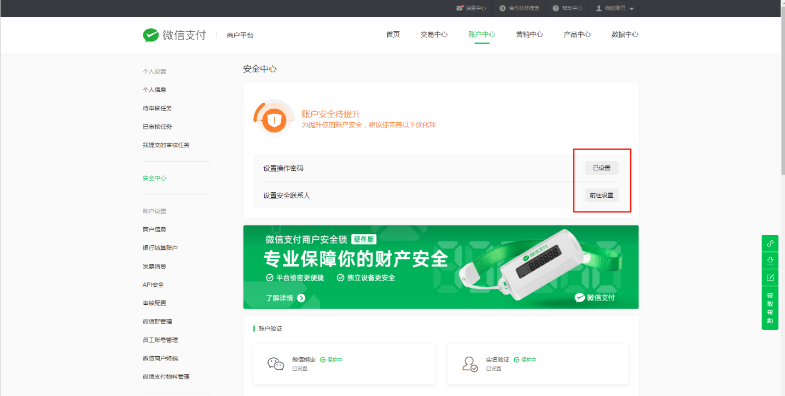Viewport: 785px width, 396px height.
Task: Select the 账户中心 tab
Action: (482, 34)
